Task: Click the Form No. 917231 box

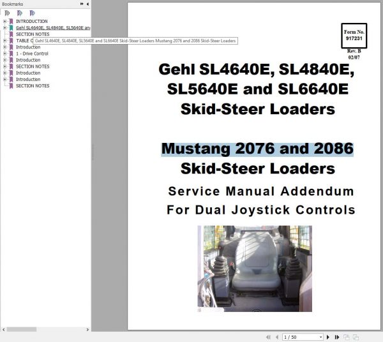Action: pos(354,36)
